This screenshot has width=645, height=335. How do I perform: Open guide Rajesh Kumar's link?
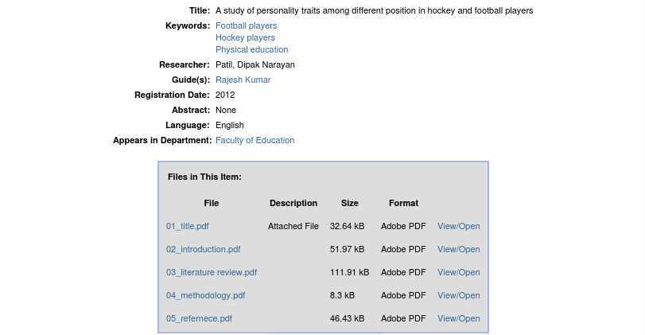point(243,80)
